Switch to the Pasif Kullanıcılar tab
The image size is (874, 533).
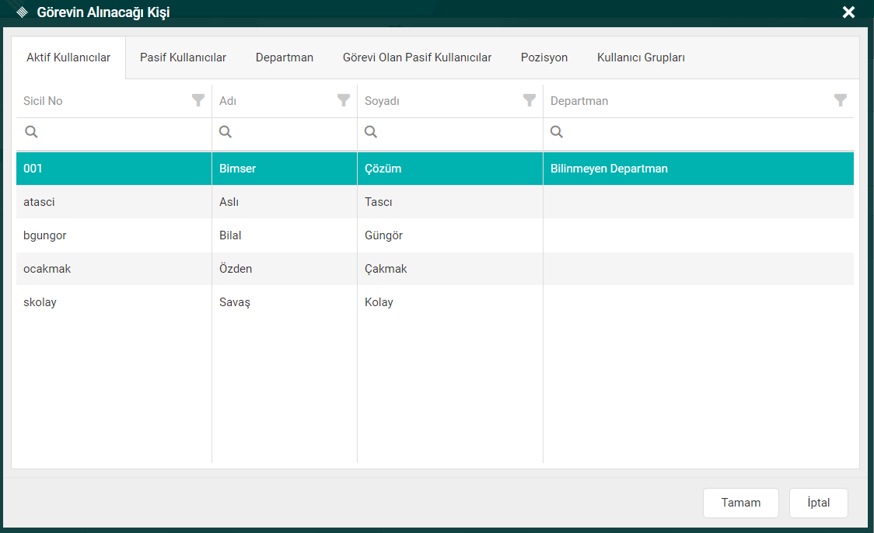[183, 57]
